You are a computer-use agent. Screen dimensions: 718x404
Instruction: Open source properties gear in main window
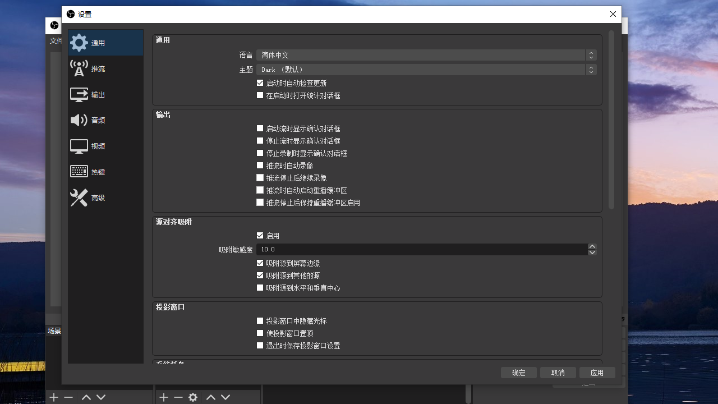click(193, 397)
